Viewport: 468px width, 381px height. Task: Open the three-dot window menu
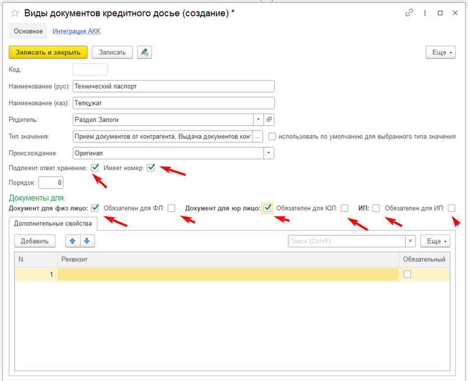point(425,13)
